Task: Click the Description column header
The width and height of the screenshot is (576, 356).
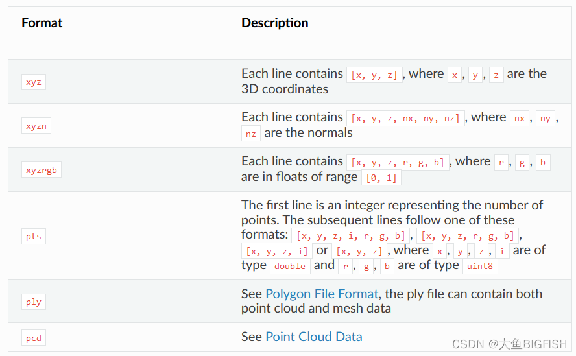Action: point(275,23)
